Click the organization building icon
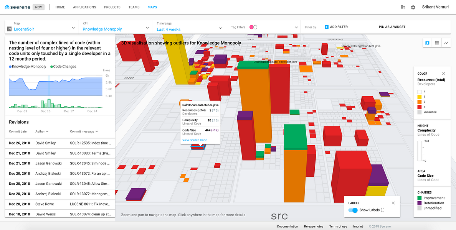Viewport: 456px width, 230px height. 403,7
